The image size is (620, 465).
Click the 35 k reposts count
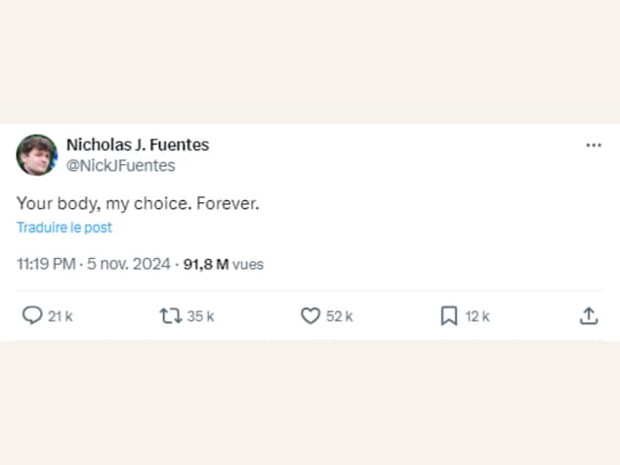pyautogui.click(x=201, y=316)
